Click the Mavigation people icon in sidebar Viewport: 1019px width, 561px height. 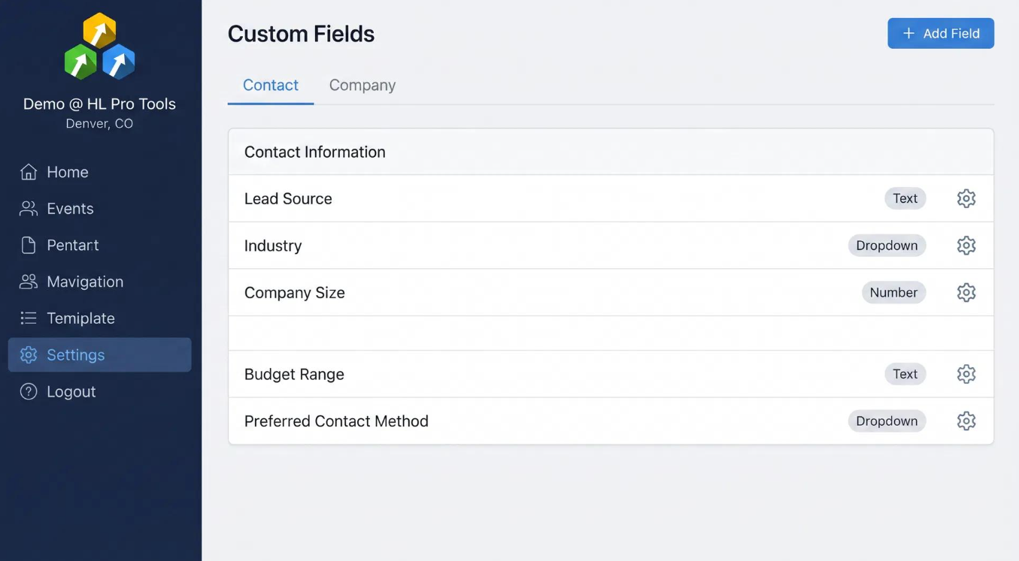pos(29,282)
